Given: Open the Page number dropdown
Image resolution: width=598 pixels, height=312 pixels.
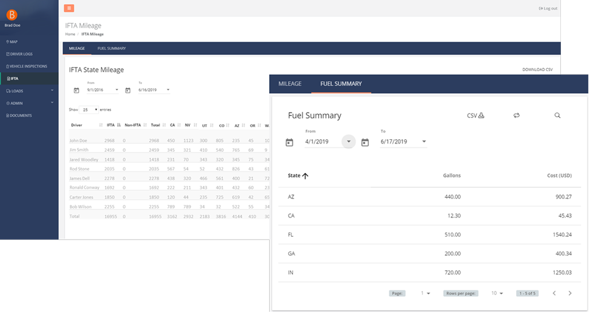Looking at the screenshot, I should click(x=425, y=293).
